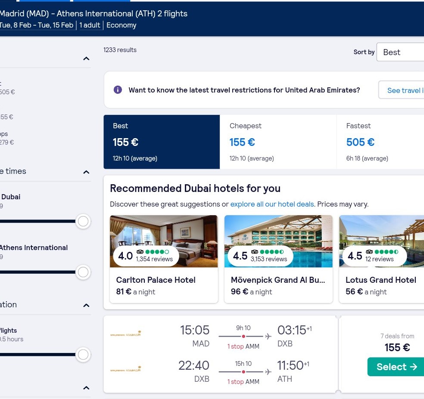Screen dimensions: 424x399
Task: Click the TripAdvisor rating icon on Carlton Palace Hotel
Action: [140, 252]
